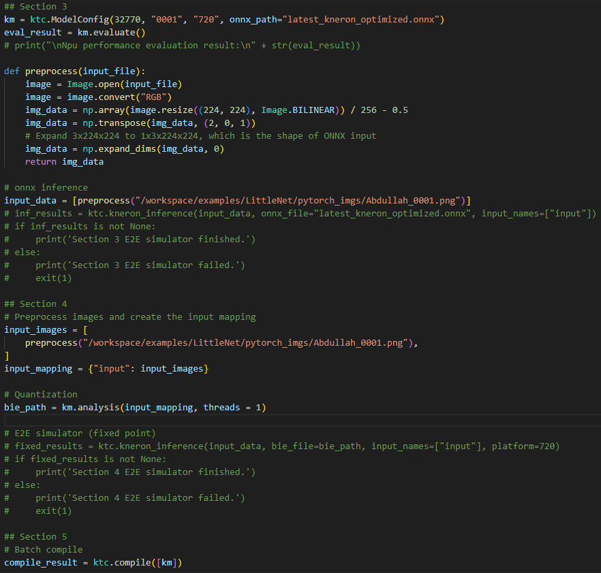Click 'eval_result' variable at assignment

(x=33, y=33)
